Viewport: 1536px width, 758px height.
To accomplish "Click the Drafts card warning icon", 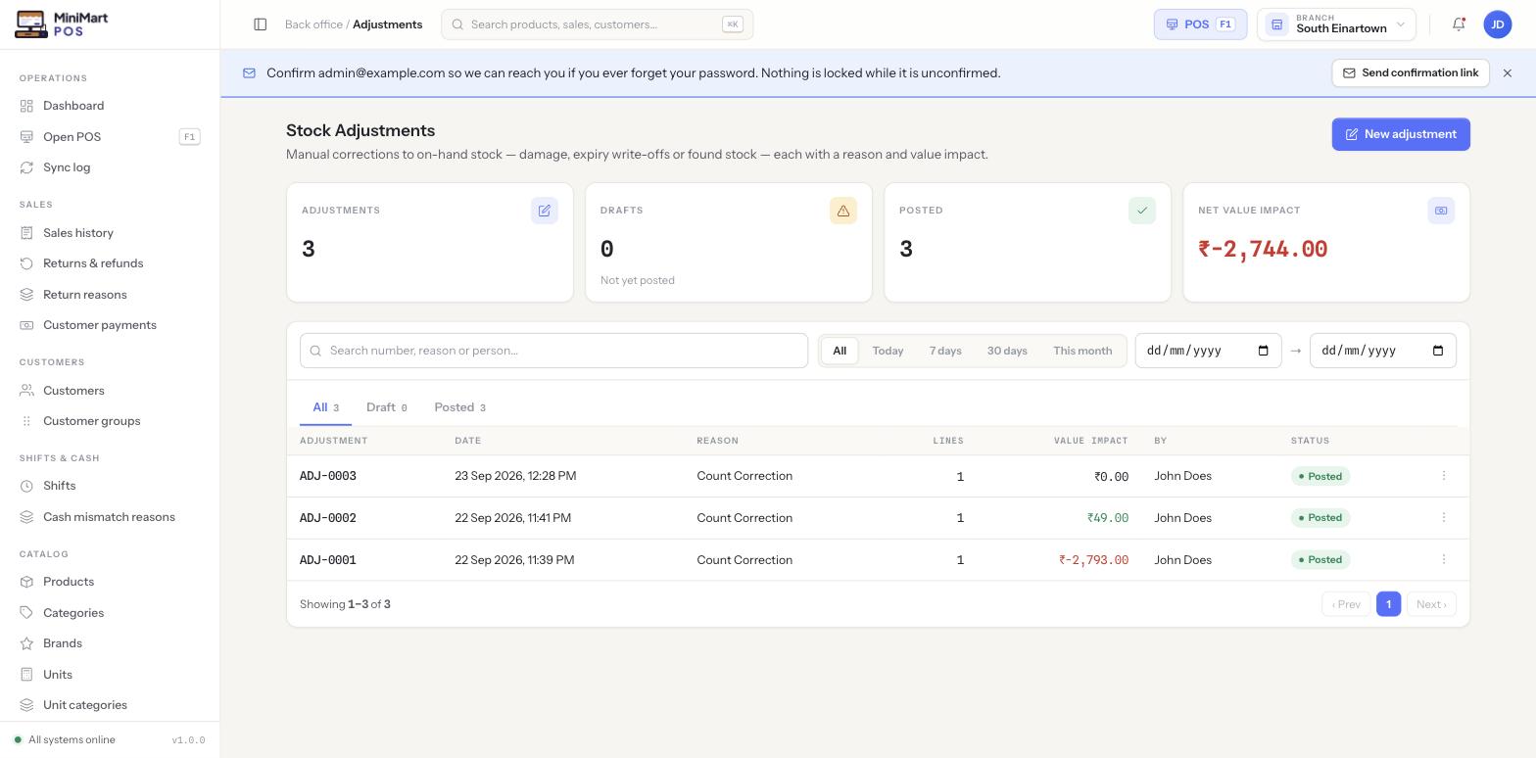I will click(843, 211).
